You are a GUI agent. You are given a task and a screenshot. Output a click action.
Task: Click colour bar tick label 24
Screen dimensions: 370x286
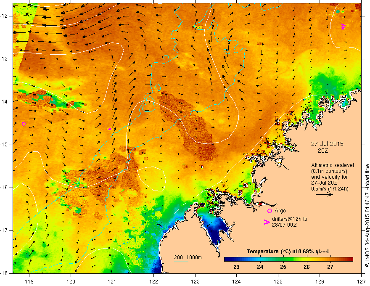260,267
